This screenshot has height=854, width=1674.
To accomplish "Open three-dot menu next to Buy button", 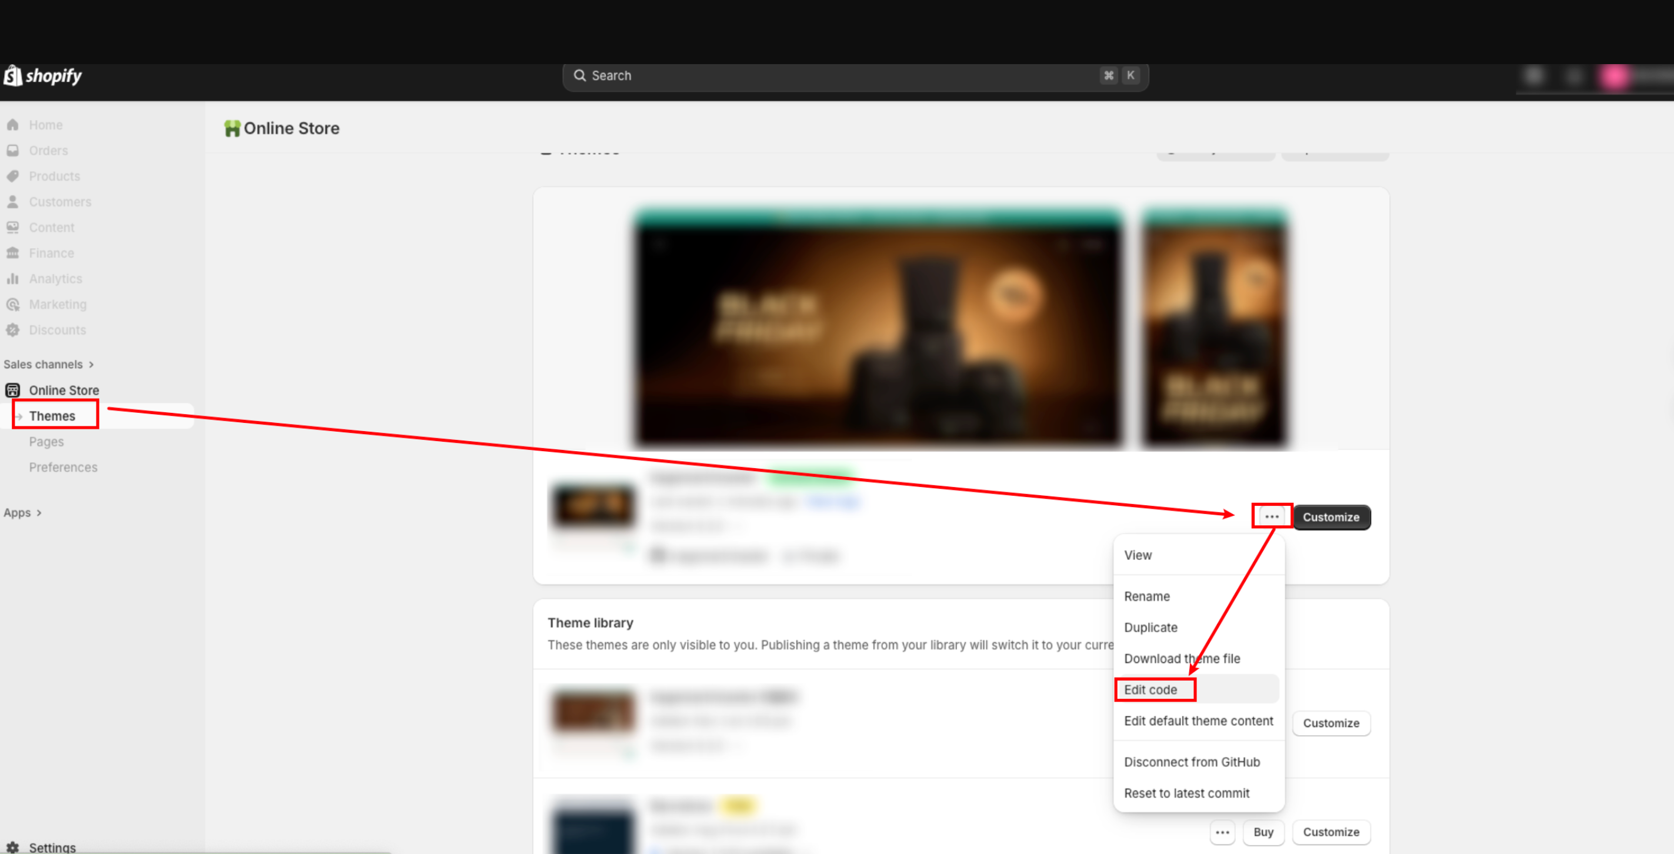I will (x=1222, y=832).
